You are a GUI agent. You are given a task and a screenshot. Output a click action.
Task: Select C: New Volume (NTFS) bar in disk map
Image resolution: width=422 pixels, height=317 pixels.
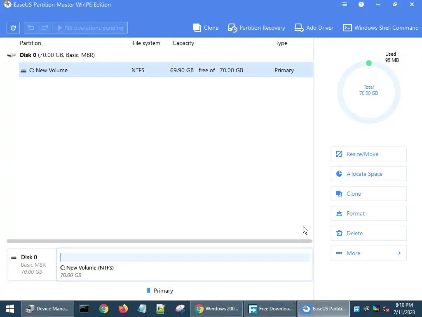click(x=185, y=265)
